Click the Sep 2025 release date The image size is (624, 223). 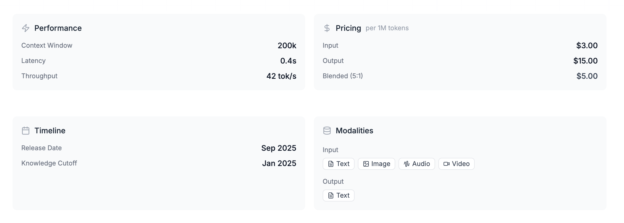[279, 148]
